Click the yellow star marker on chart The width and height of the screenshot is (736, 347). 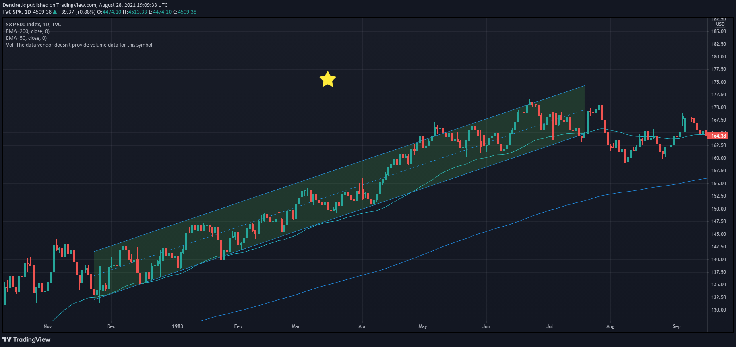coord(328,79)
